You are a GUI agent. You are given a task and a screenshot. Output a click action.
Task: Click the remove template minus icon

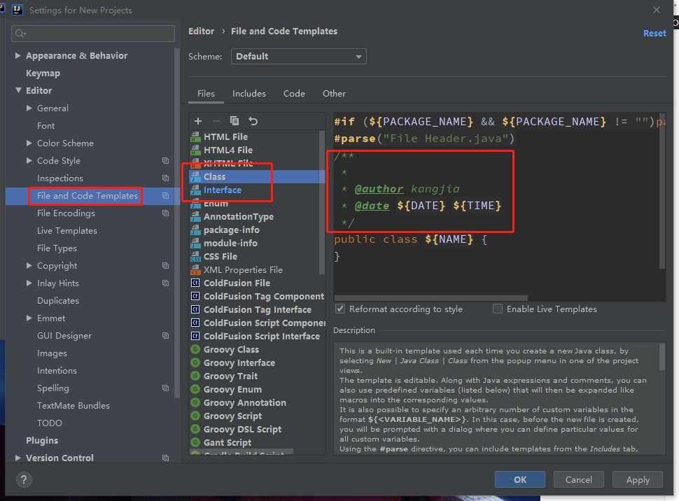click(216, 121)
